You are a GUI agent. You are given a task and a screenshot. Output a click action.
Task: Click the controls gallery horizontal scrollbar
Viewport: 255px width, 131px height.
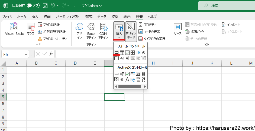point(130,87)
